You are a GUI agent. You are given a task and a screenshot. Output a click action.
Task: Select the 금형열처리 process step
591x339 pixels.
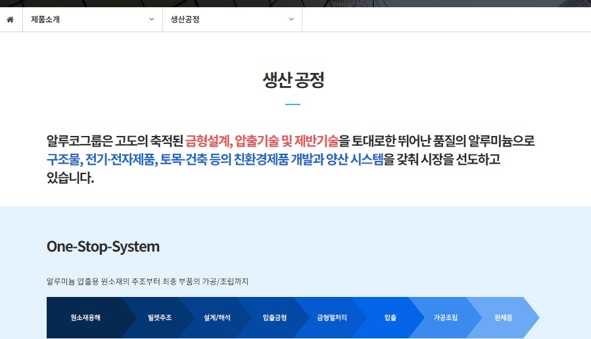(x=332, y=317)
